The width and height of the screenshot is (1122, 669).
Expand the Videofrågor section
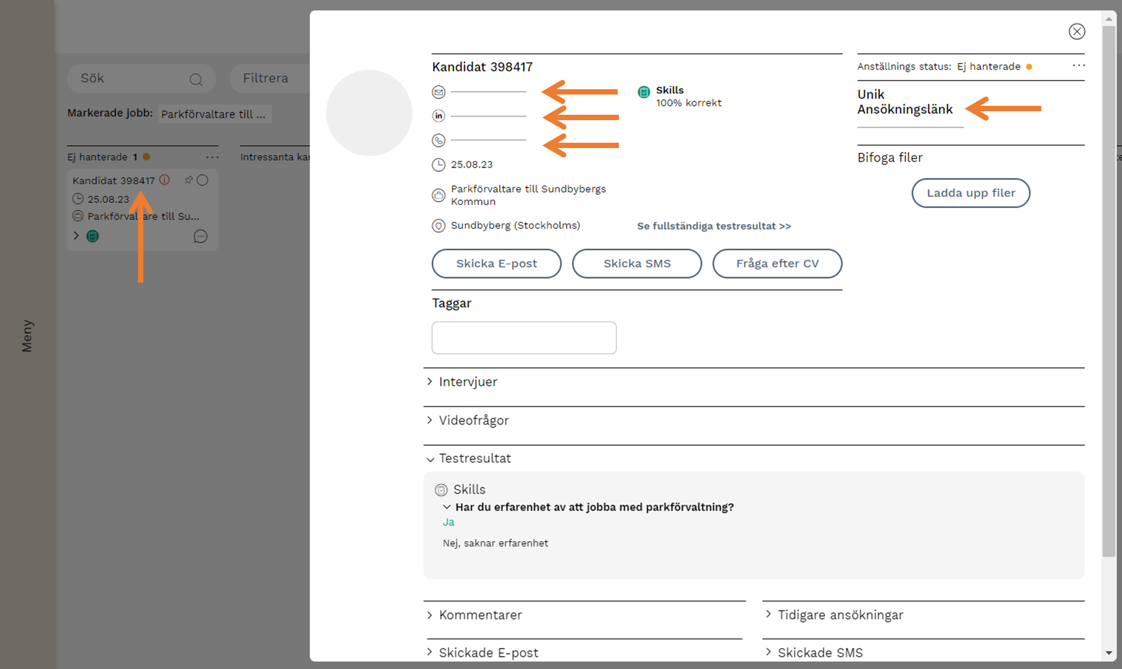click(474, 420)
